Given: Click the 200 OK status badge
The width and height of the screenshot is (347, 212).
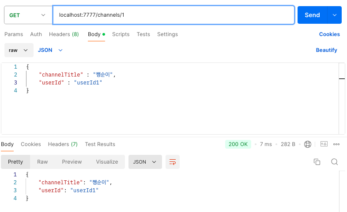Looking at the screenshot, I should 238,144.
